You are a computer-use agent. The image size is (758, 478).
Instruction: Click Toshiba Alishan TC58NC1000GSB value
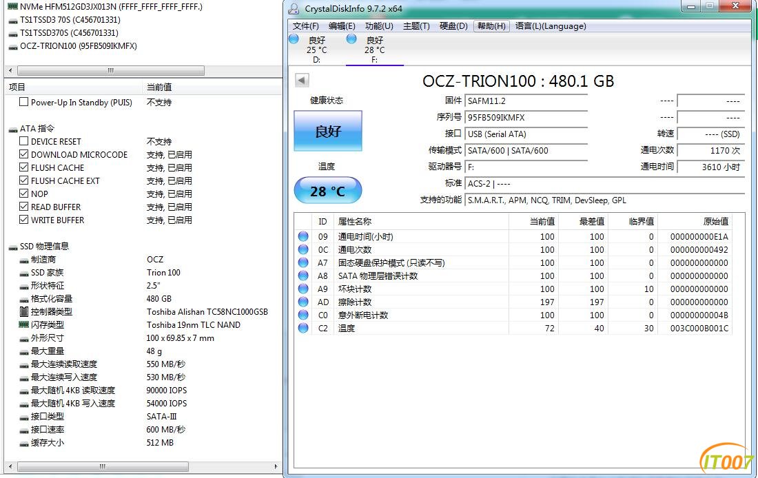tap(207, 312)
